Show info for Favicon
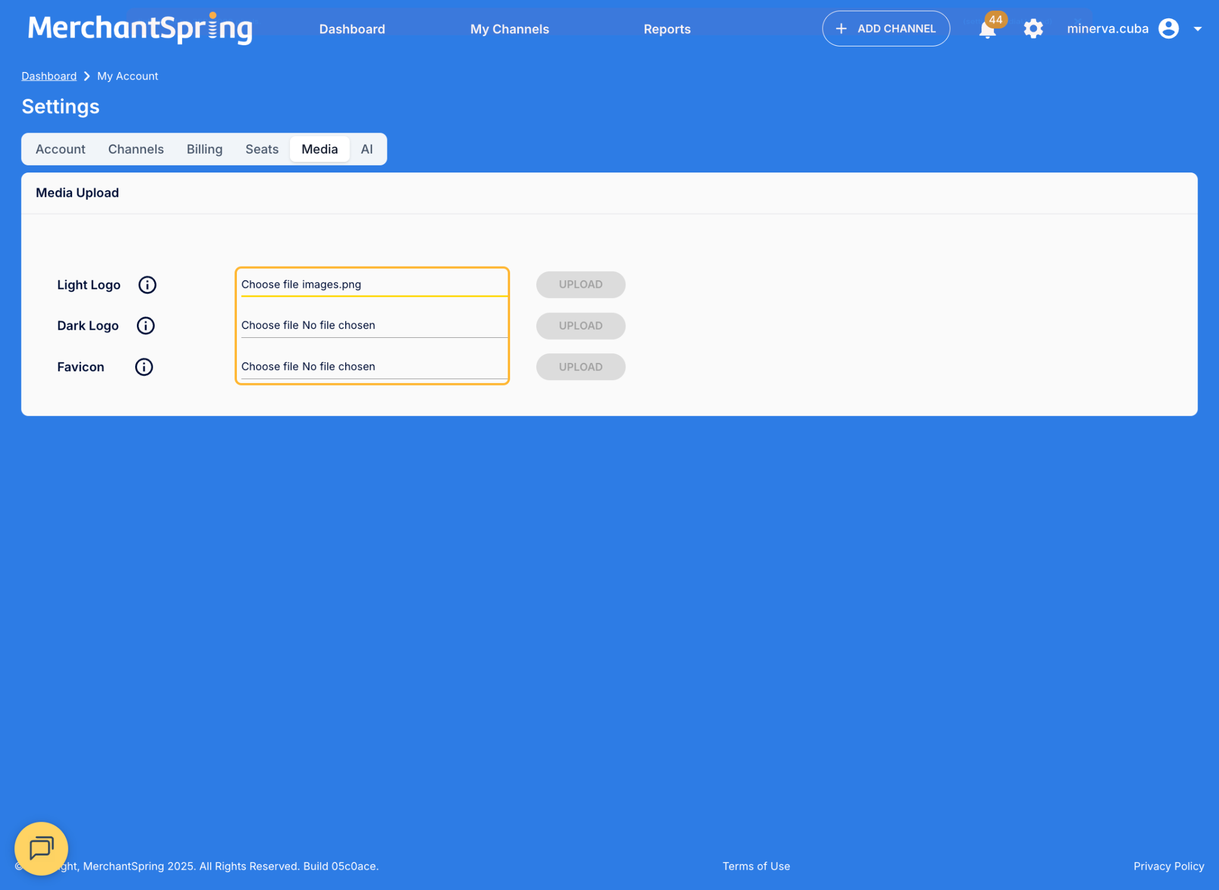This screenshot has width=1219, height=890. (144, 367)
